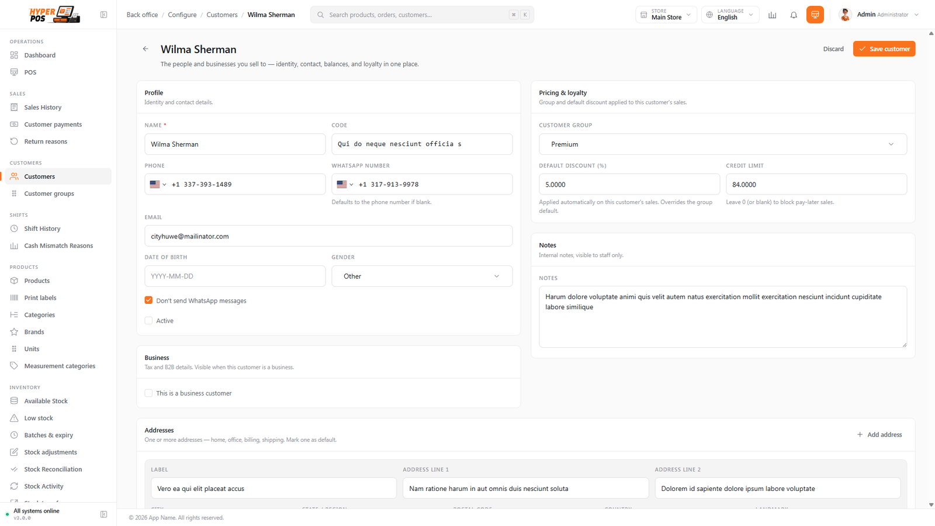This screenshot has width=935, height=526.
Task: Open the Gender Other dropdown
Action: [x=422, y=276]
